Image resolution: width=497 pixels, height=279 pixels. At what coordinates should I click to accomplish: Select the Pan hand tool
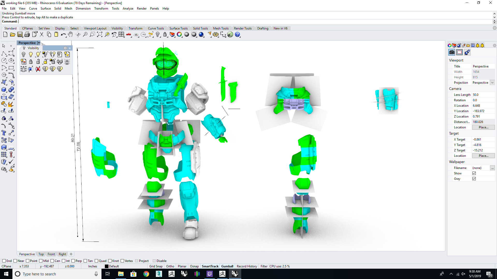(x=70, y=35)
